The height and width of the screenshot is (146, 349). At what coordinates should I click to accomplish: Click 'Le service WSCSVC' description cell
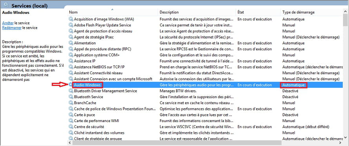pyautogui.click(x=197, y=127)
